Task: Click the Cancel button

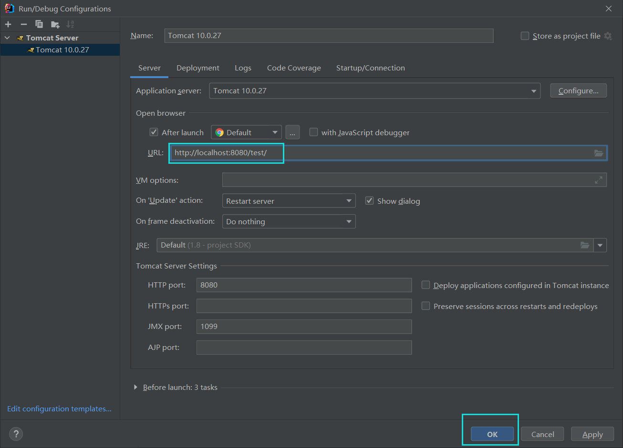Action: (x=542, y=434)
